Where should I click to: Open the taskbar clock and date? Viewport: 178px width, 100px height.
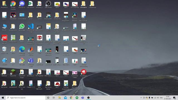(167, 97)
